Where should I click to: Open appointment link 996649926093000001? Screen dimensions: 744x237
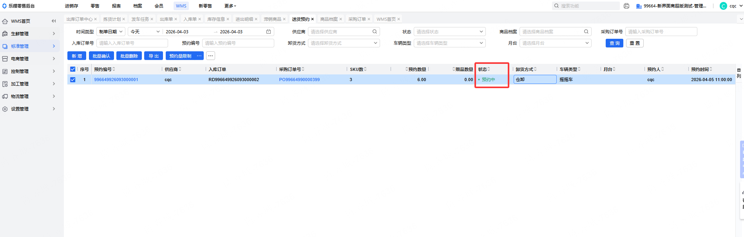[x=116, y=80]
